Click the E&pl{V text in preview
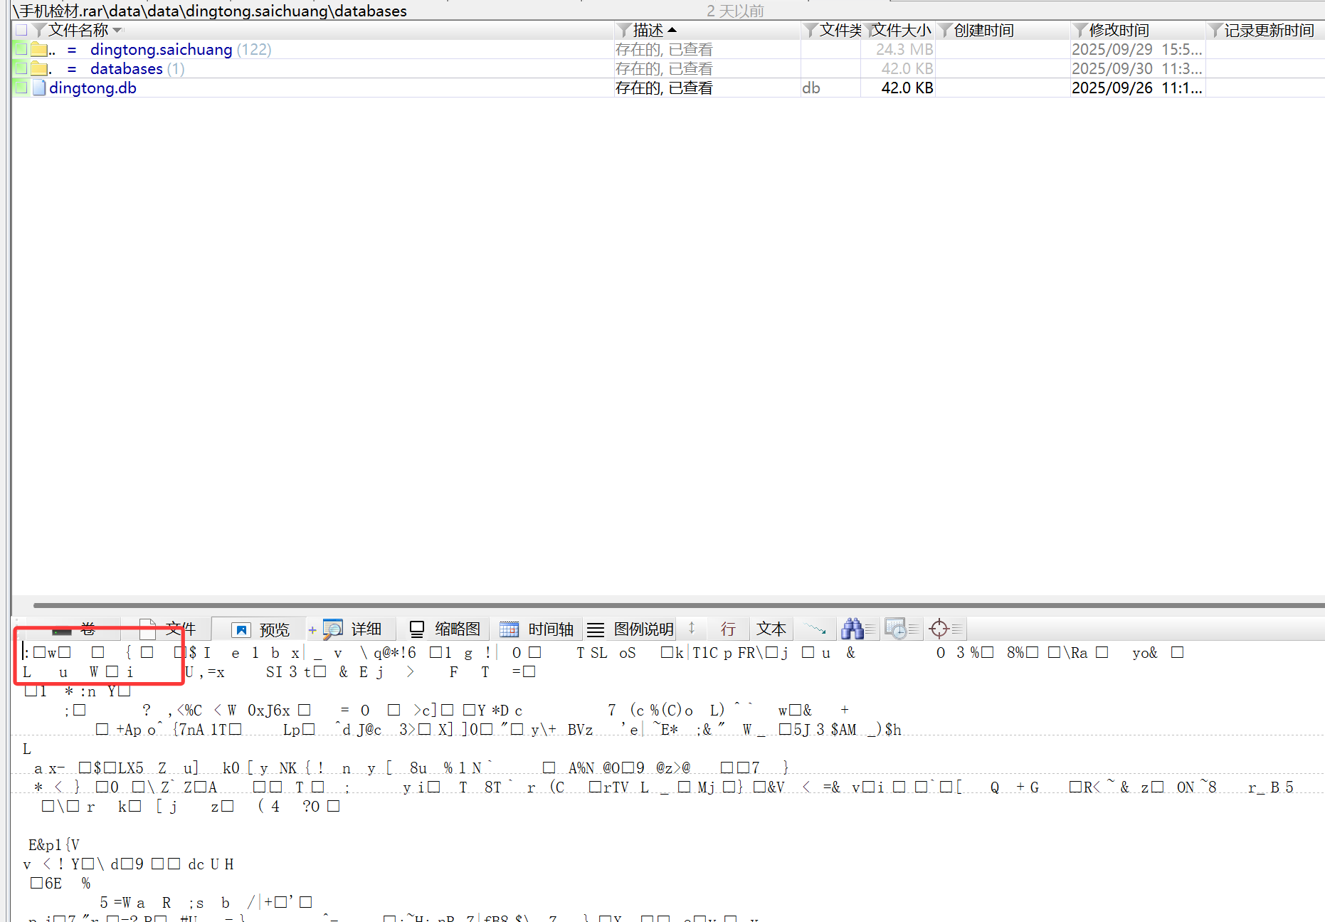 [x=54, y=845]
